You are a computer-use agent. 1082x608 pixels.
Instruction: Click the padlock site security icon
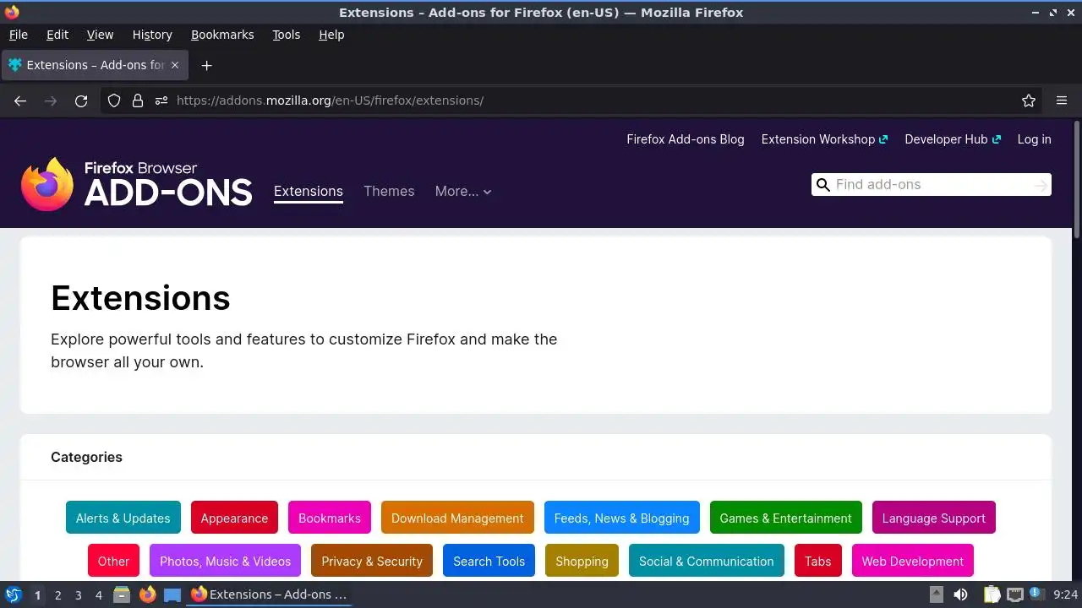coord(138,100)
